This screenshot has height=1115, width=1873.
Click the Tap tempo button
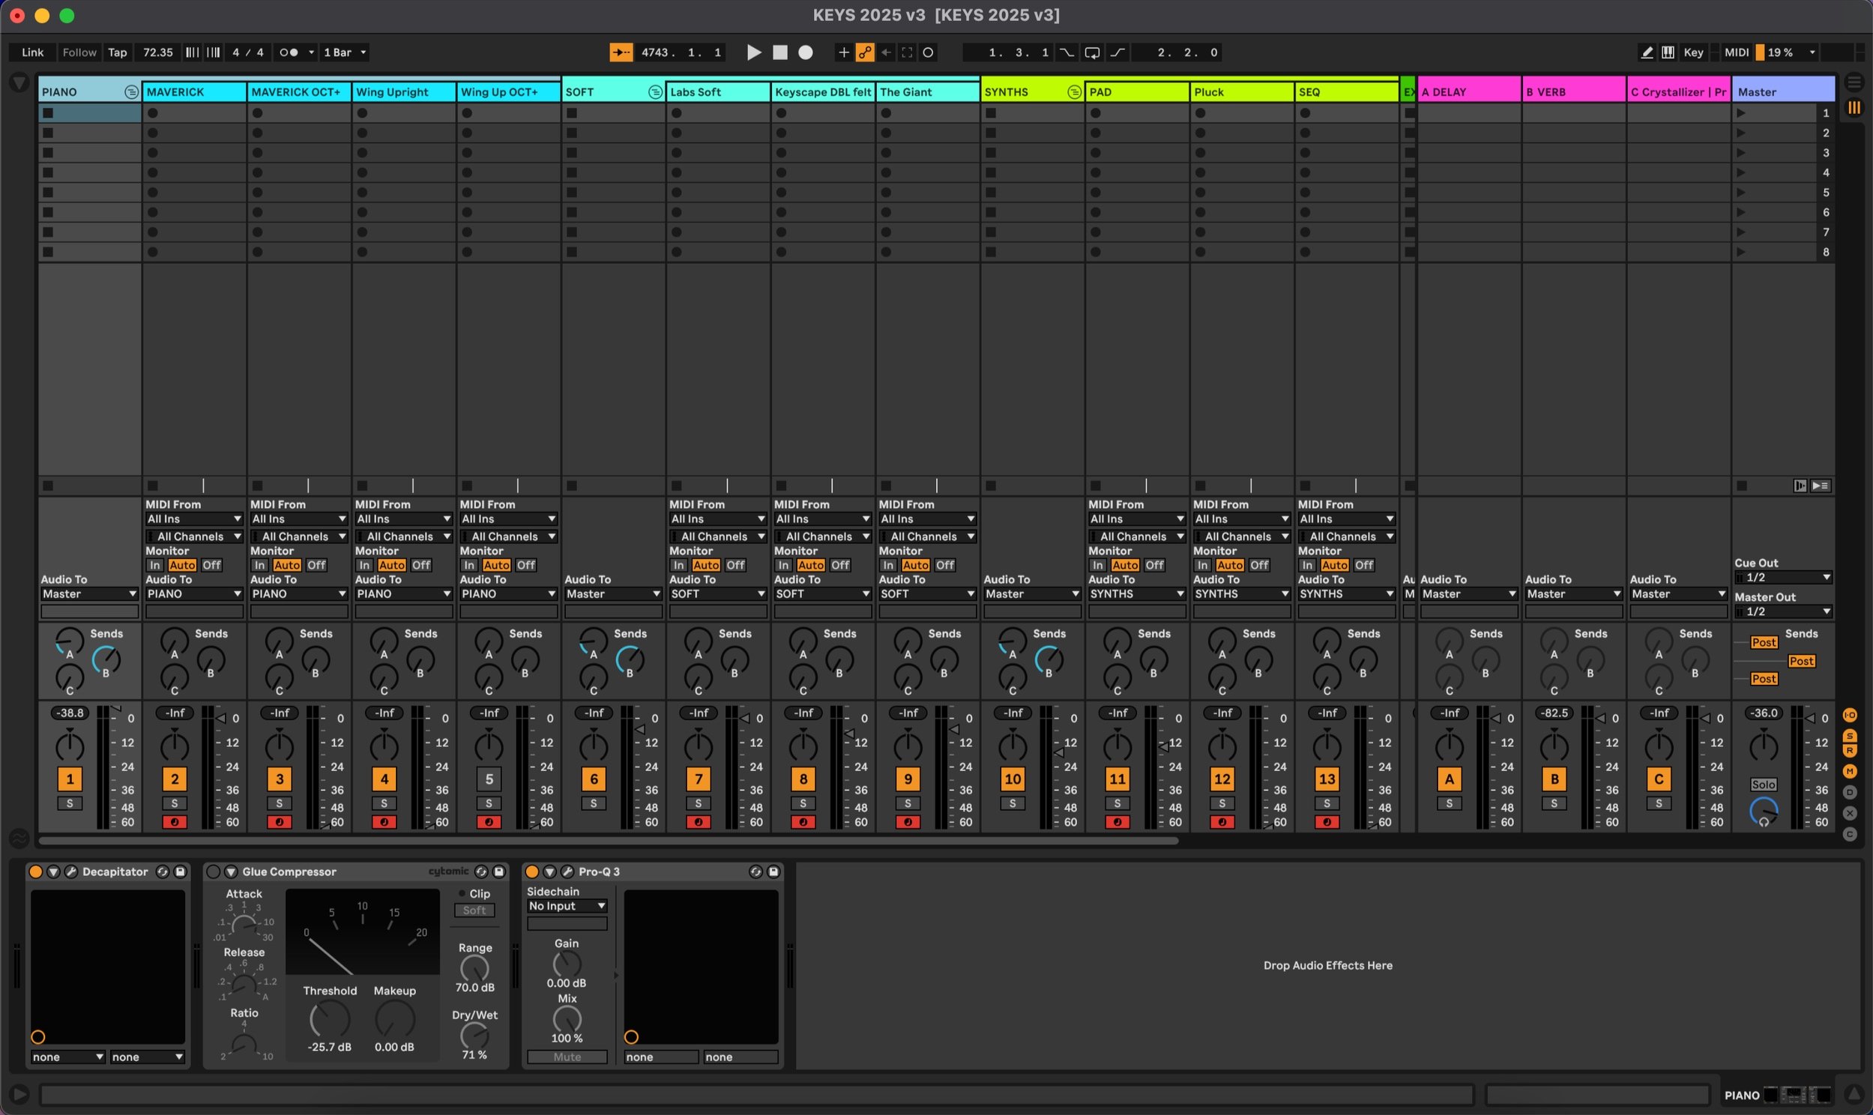point(117,52)
